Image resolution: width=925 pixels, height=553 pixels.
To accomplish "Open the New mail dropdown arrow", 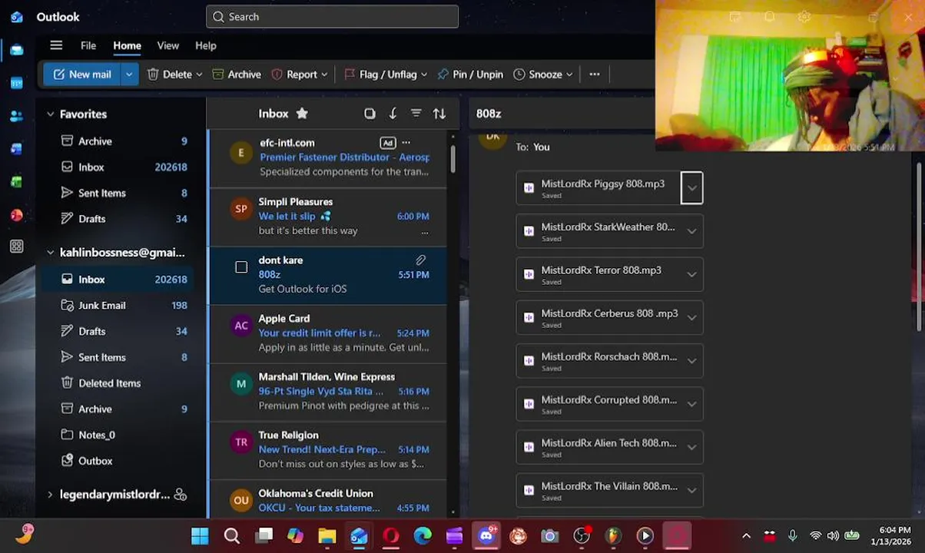I will 129,75.
